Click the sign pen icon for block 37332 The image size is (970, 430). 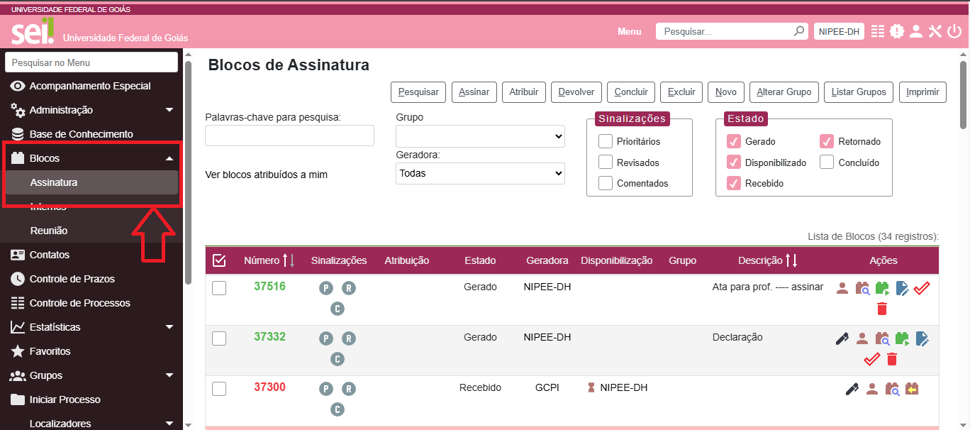(842, 338)
